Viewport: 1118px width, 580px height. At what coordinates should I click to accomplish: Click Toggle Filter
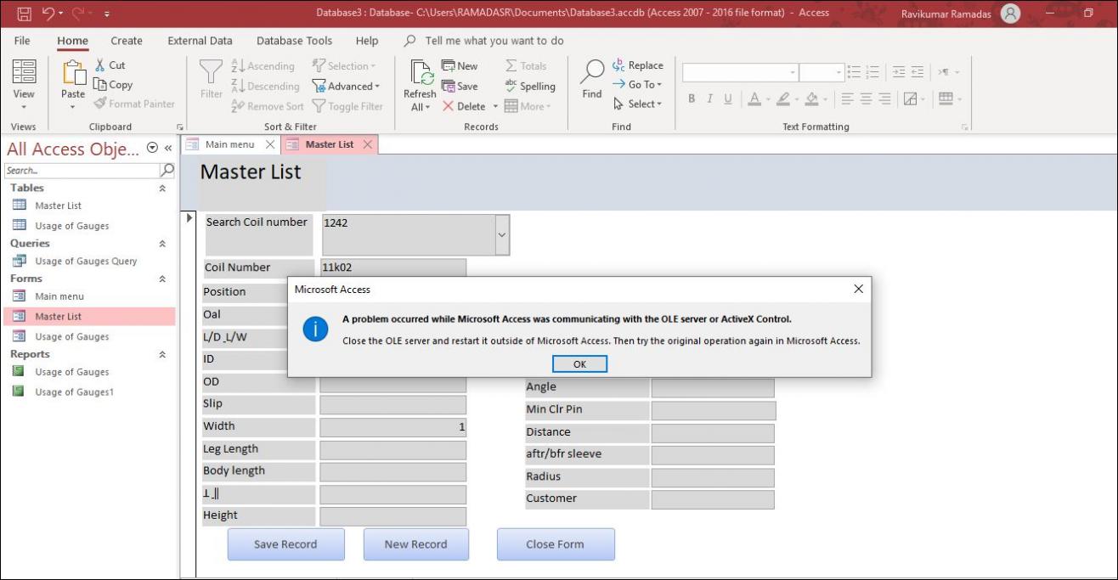347,107
